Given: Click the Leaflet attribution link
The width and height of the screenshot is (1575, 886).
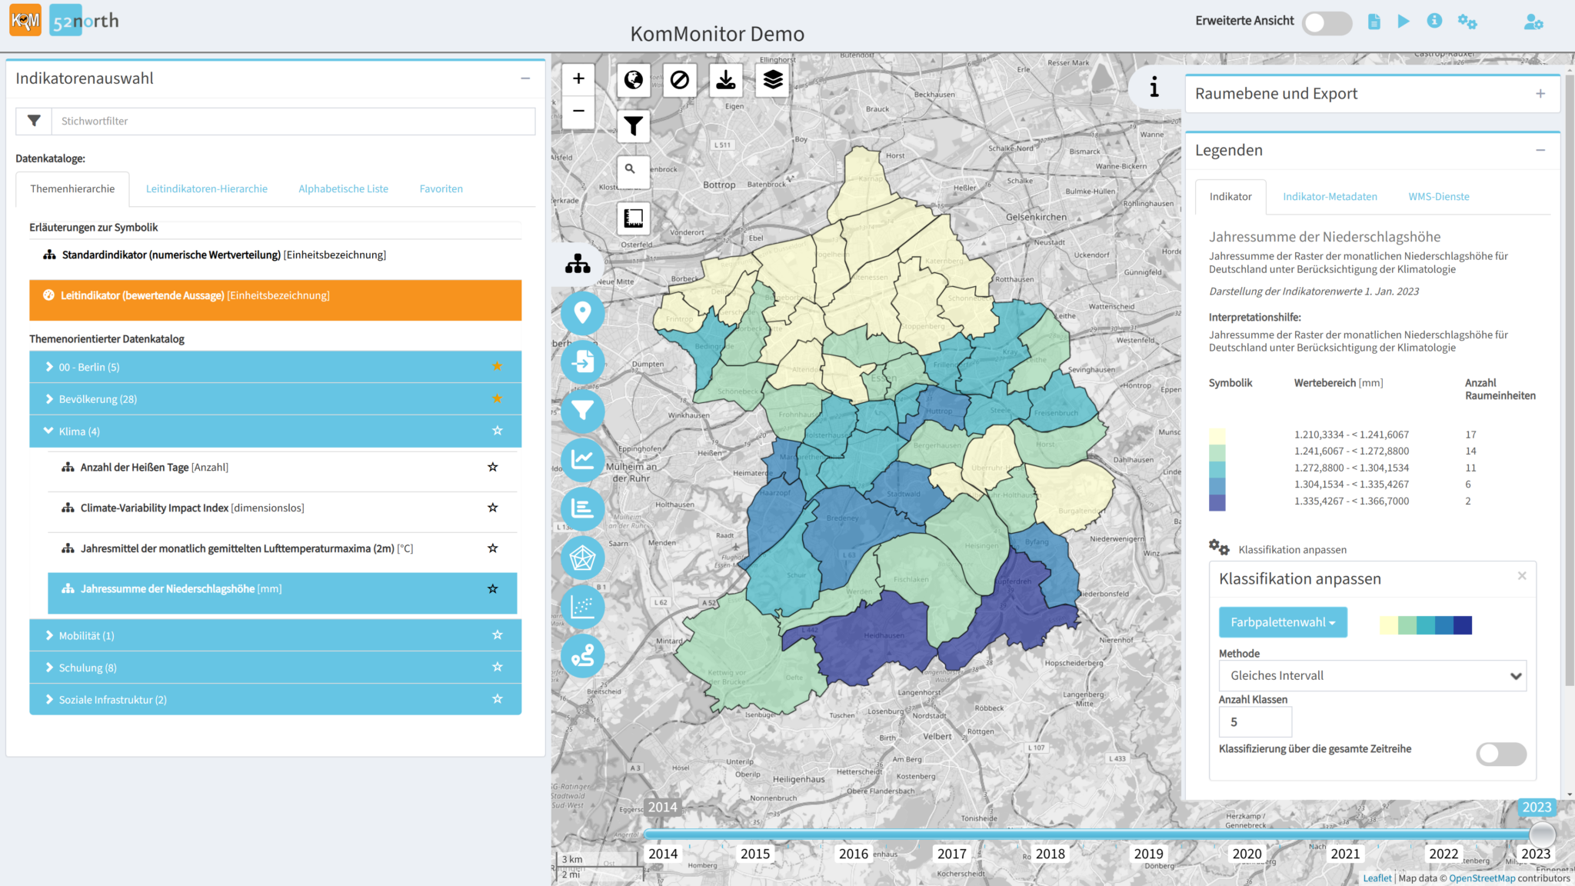Looking at the screenshot, I should 1377,878.
